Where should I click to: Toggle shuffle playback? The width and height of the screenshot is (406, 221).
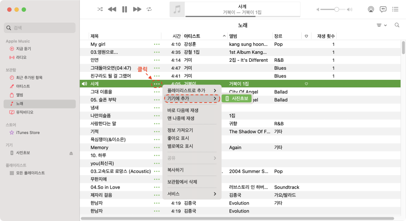[x=100, y=9]
